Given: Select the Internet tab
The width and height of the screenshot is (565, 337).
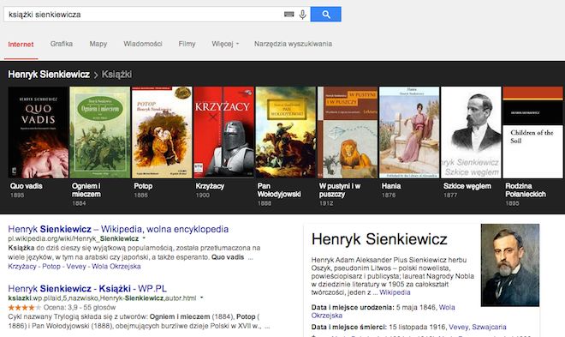Looking at the screenshot, I should point(21,45).
